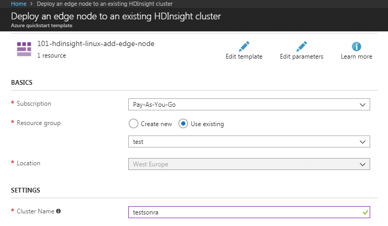Expand the West Europe location dropdown

click(249, 164)
